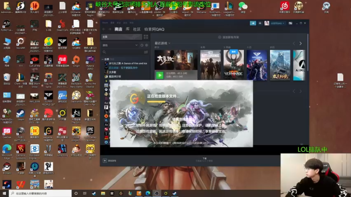Open the Jump King desktop icon
This screenshot has width=351, height=197.
coord(62,151)
